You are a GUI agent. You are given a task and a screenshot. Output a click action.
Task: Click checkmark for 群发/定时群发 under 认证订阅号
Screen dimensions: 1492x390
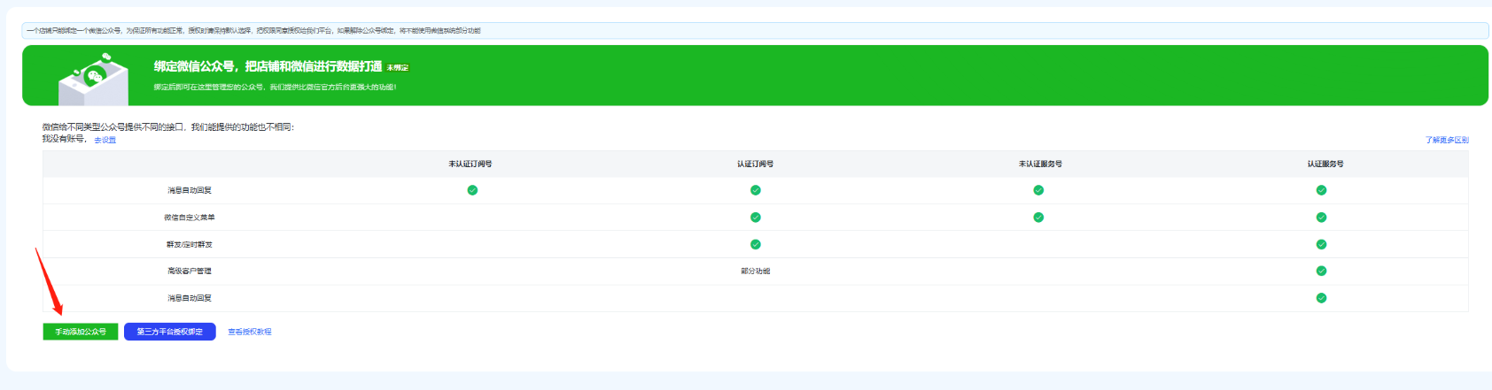pos(755,244)
